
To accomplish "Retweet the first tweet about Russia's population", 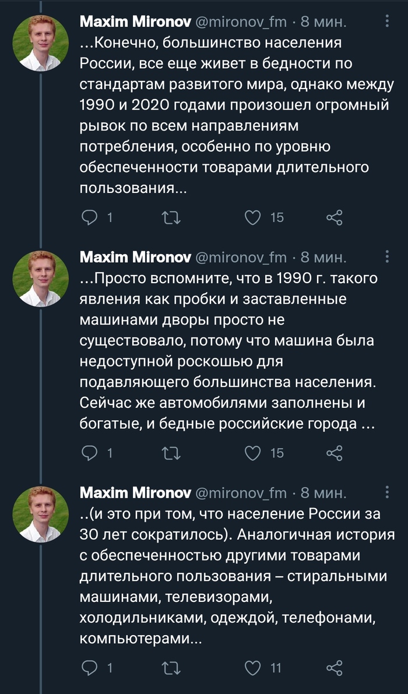I will tap(171, 217).
